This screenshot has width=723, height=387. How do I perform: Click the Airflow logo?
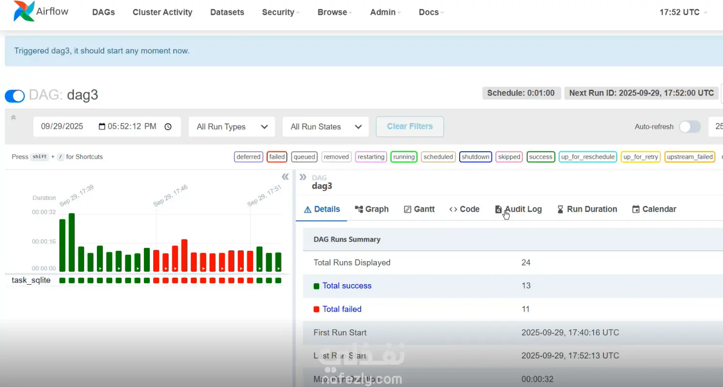(41, 11)
